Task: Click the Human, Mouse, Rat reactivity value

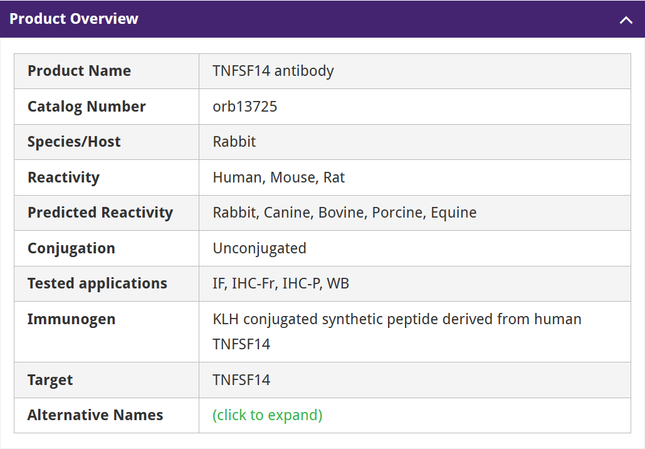Action: [x=278, y=178]
